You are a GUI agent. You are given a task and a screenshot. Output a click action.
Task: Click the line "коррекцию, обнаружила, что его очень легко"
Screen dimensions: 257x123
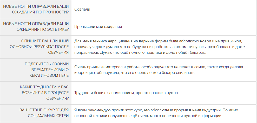click(x=135, y=73)
